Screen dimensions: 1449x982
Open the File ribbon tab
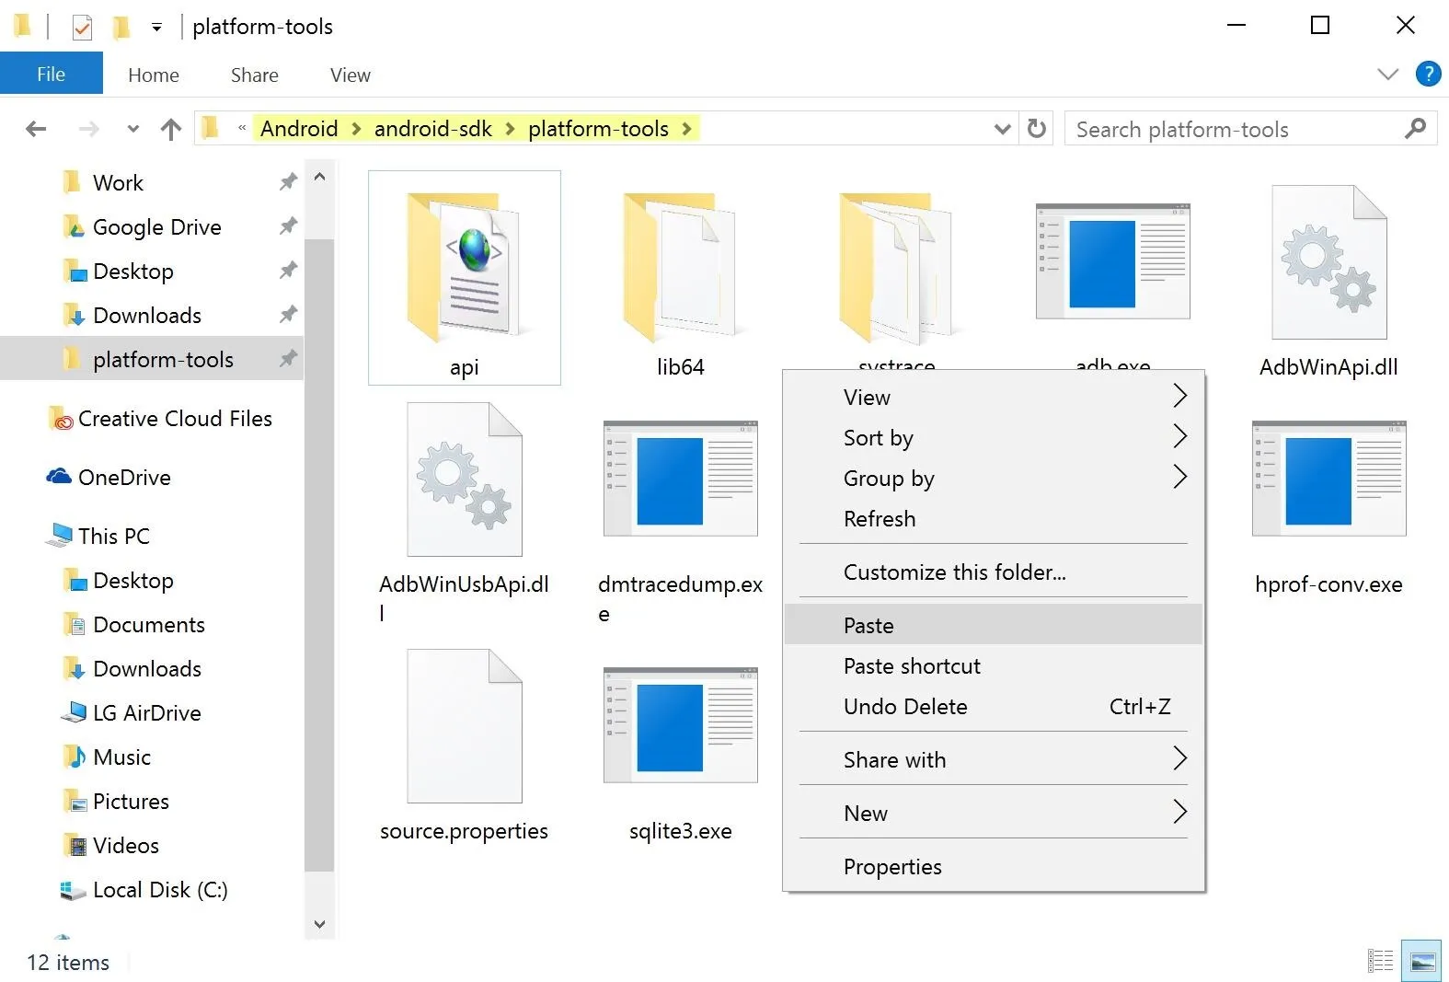(x=52, y=74)
